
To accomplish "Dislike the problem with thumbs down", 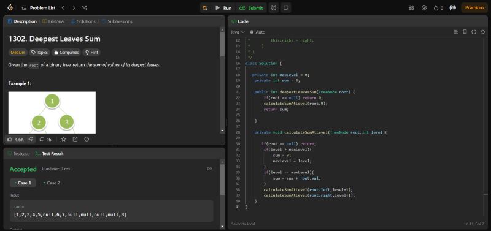I will tap(31, 140).
